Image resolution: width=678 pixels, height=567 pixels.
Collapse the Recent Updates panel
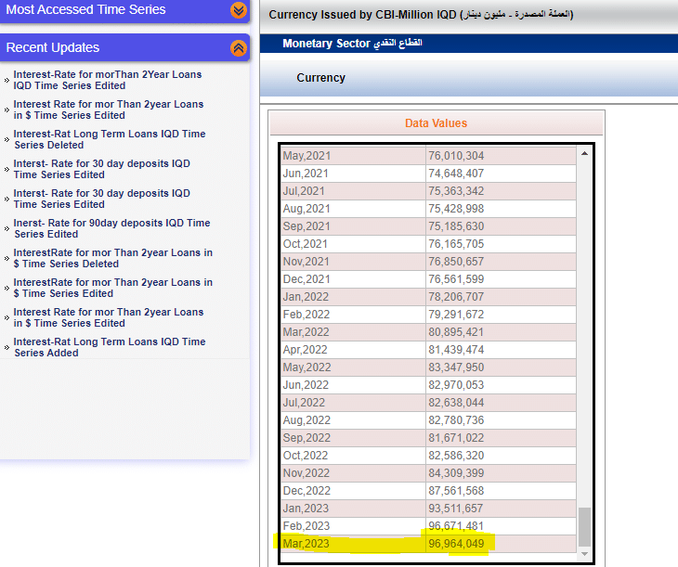[x=239, y=48]
